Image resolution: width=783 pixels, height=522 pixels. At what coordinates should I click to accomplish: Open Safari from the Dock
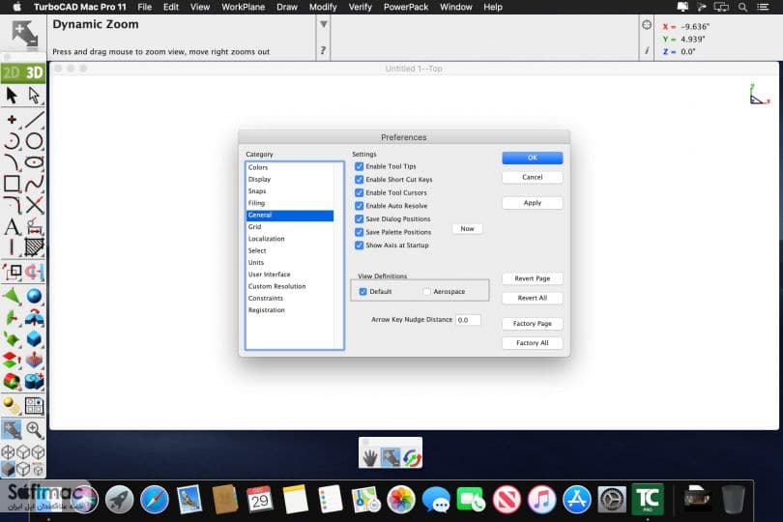point(155,500)
